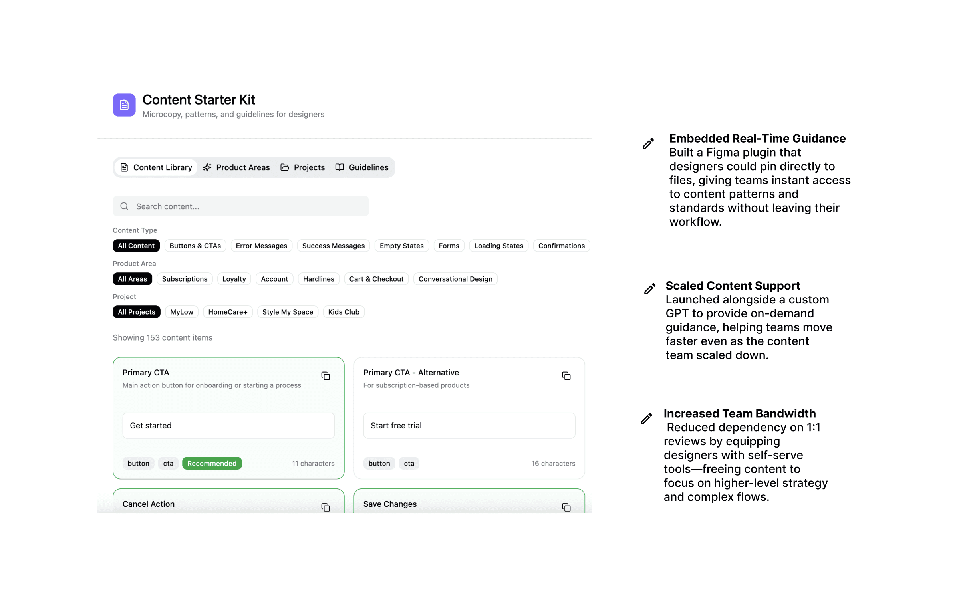Filter by Buttons & CTAs content type
Viewport: 973px width, 603px height.
(x=195, y=246)
